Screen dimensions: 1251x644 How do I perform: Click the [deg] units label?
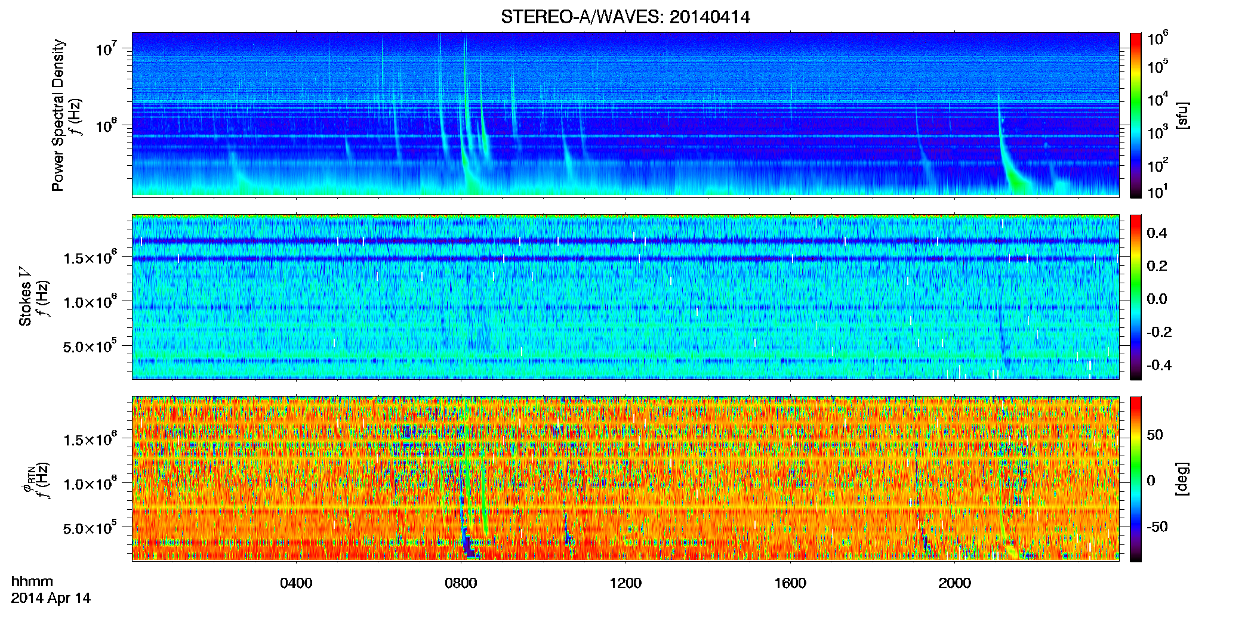coord(1182,479)
